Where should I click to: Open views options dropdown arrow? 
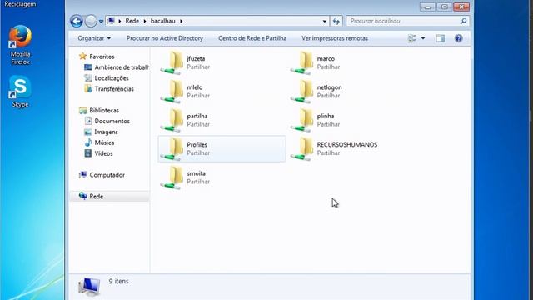pyautogui.click(x=423, y=38)
